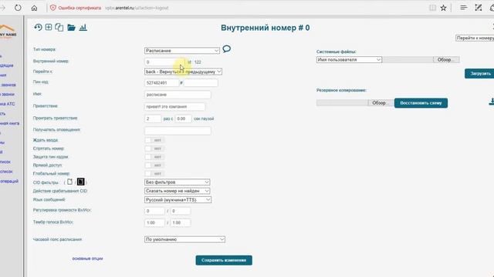Open the Перейти к dropdown

[183, 72]
